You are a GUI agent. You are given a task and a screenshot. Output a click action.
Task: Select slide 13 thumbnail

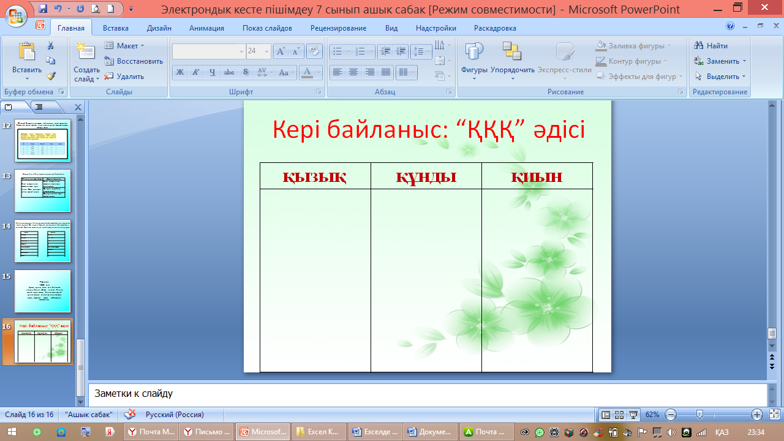pos(42,190)
